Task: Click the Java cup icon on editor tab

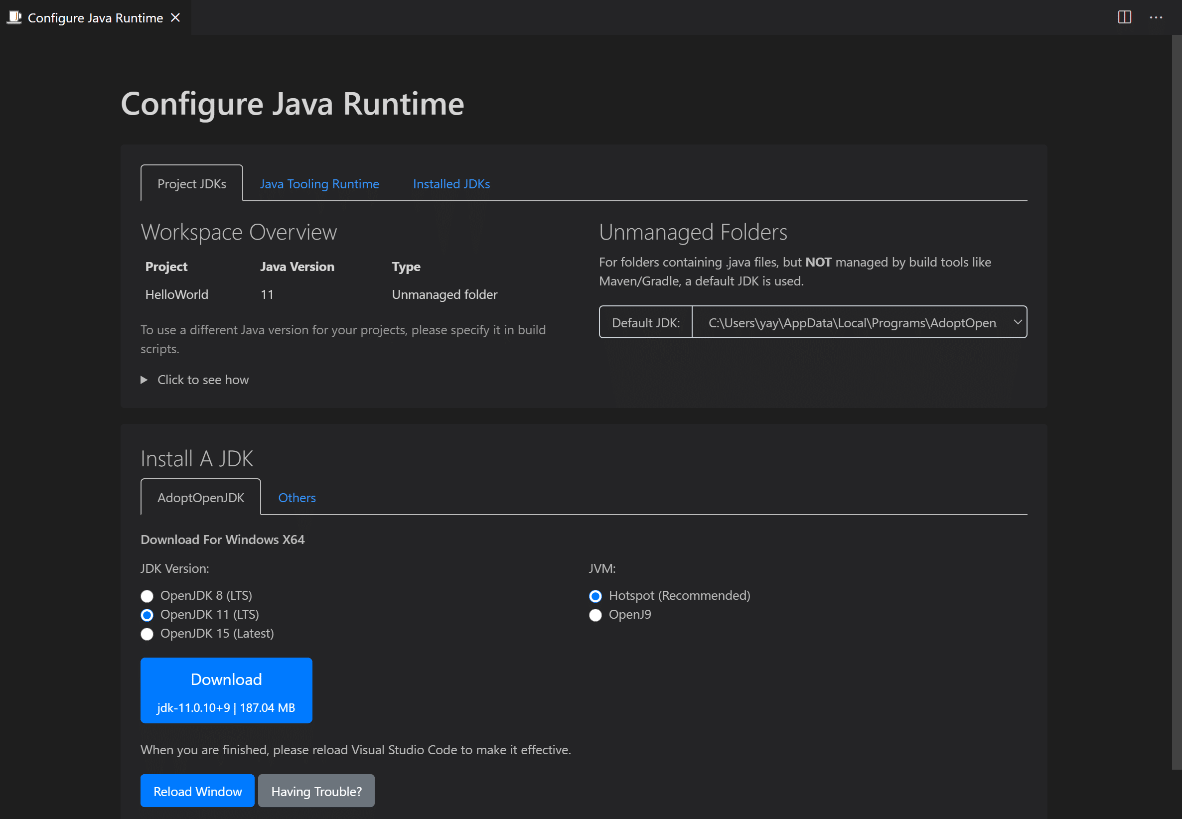Action: (14, 17)
